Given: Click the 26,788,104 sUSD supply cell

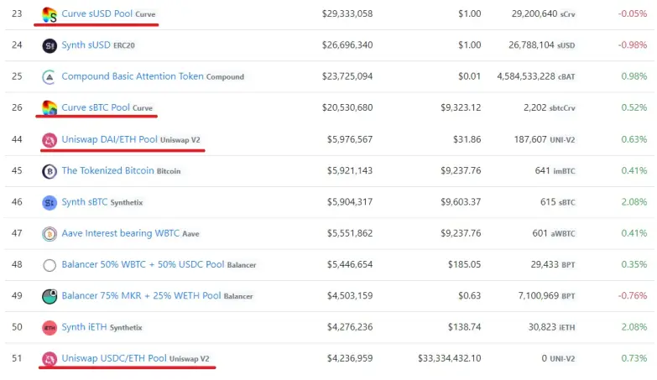Looking at the screenshot, I should [x=542, y=44].
